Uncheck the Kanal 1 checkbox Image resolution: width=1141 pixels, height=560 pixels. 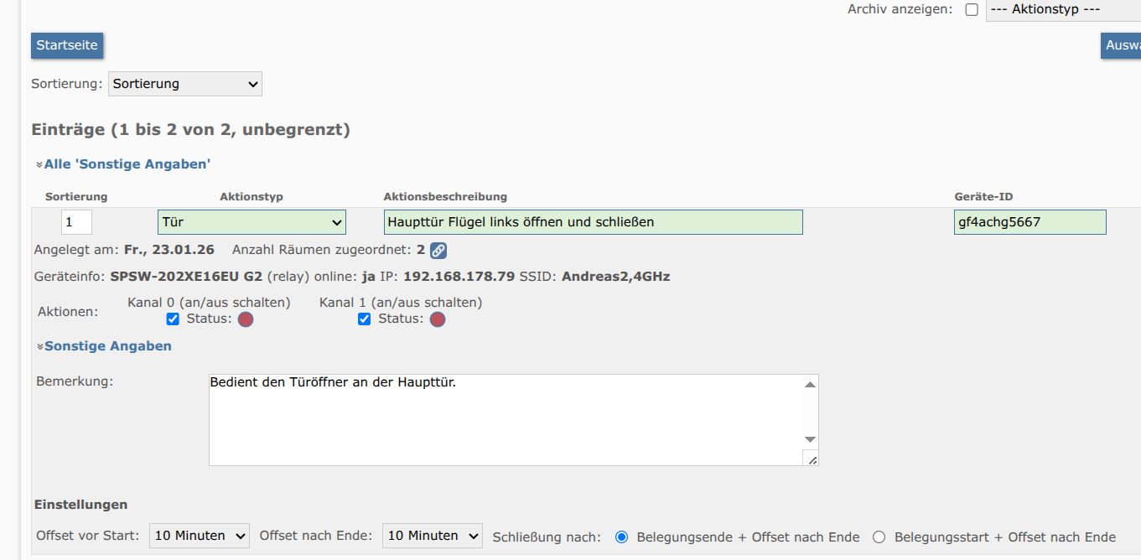[x=364, y=319]
